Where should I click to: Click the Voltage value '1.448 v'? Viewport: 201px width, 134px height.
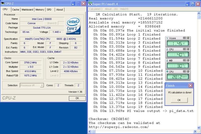pos(57,32)
